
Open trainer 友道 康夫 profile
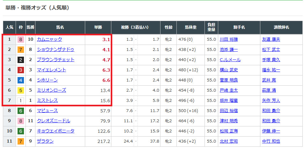pyautogui.click(x=271, y=39)
